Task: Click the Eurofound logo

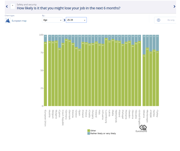Action: pyautogui.click(x=141, y=129)
